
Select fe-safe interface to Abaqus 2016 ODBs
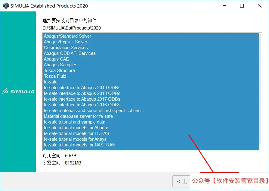click(x=151, y=105)
